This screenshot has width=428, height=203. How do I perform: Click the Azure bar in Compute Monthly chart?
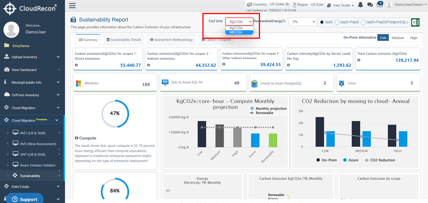pos(255,140)
